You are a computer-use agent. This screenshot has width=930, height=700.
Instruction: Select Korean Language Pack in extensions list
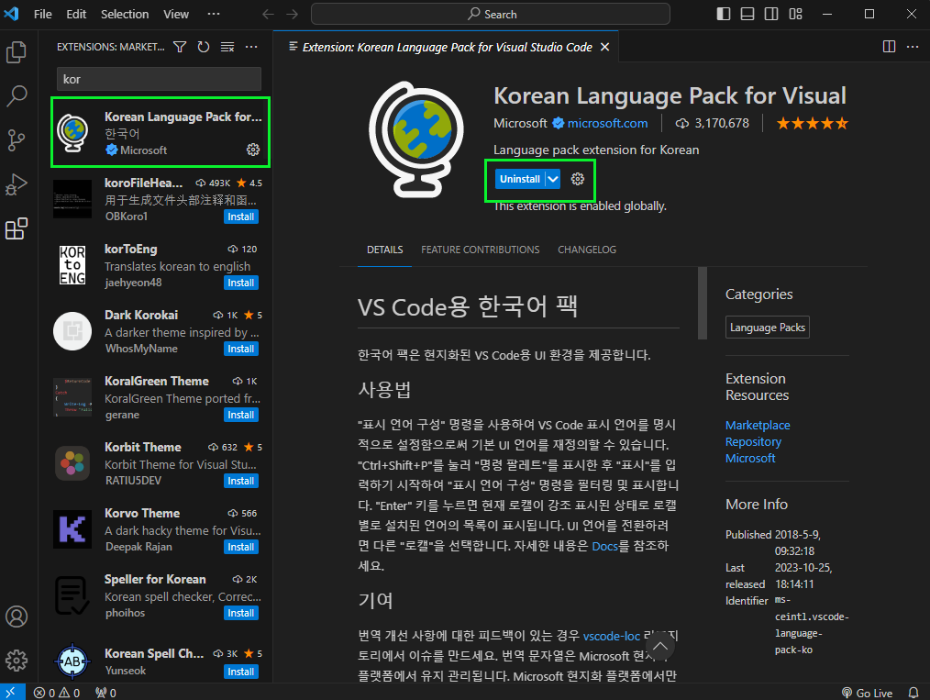coord(161,132)
